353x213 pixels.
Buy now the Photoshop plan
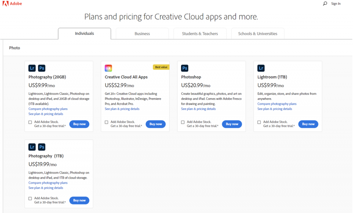(232, 124)
